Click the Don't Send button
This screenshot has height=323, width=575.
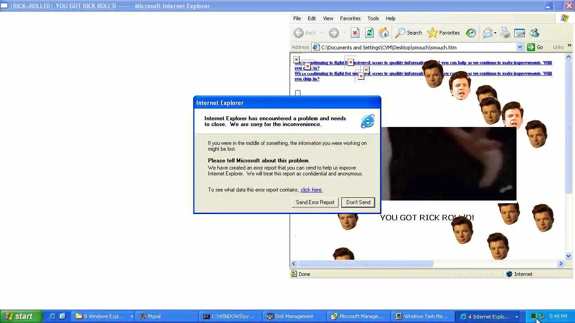point(358,202)
